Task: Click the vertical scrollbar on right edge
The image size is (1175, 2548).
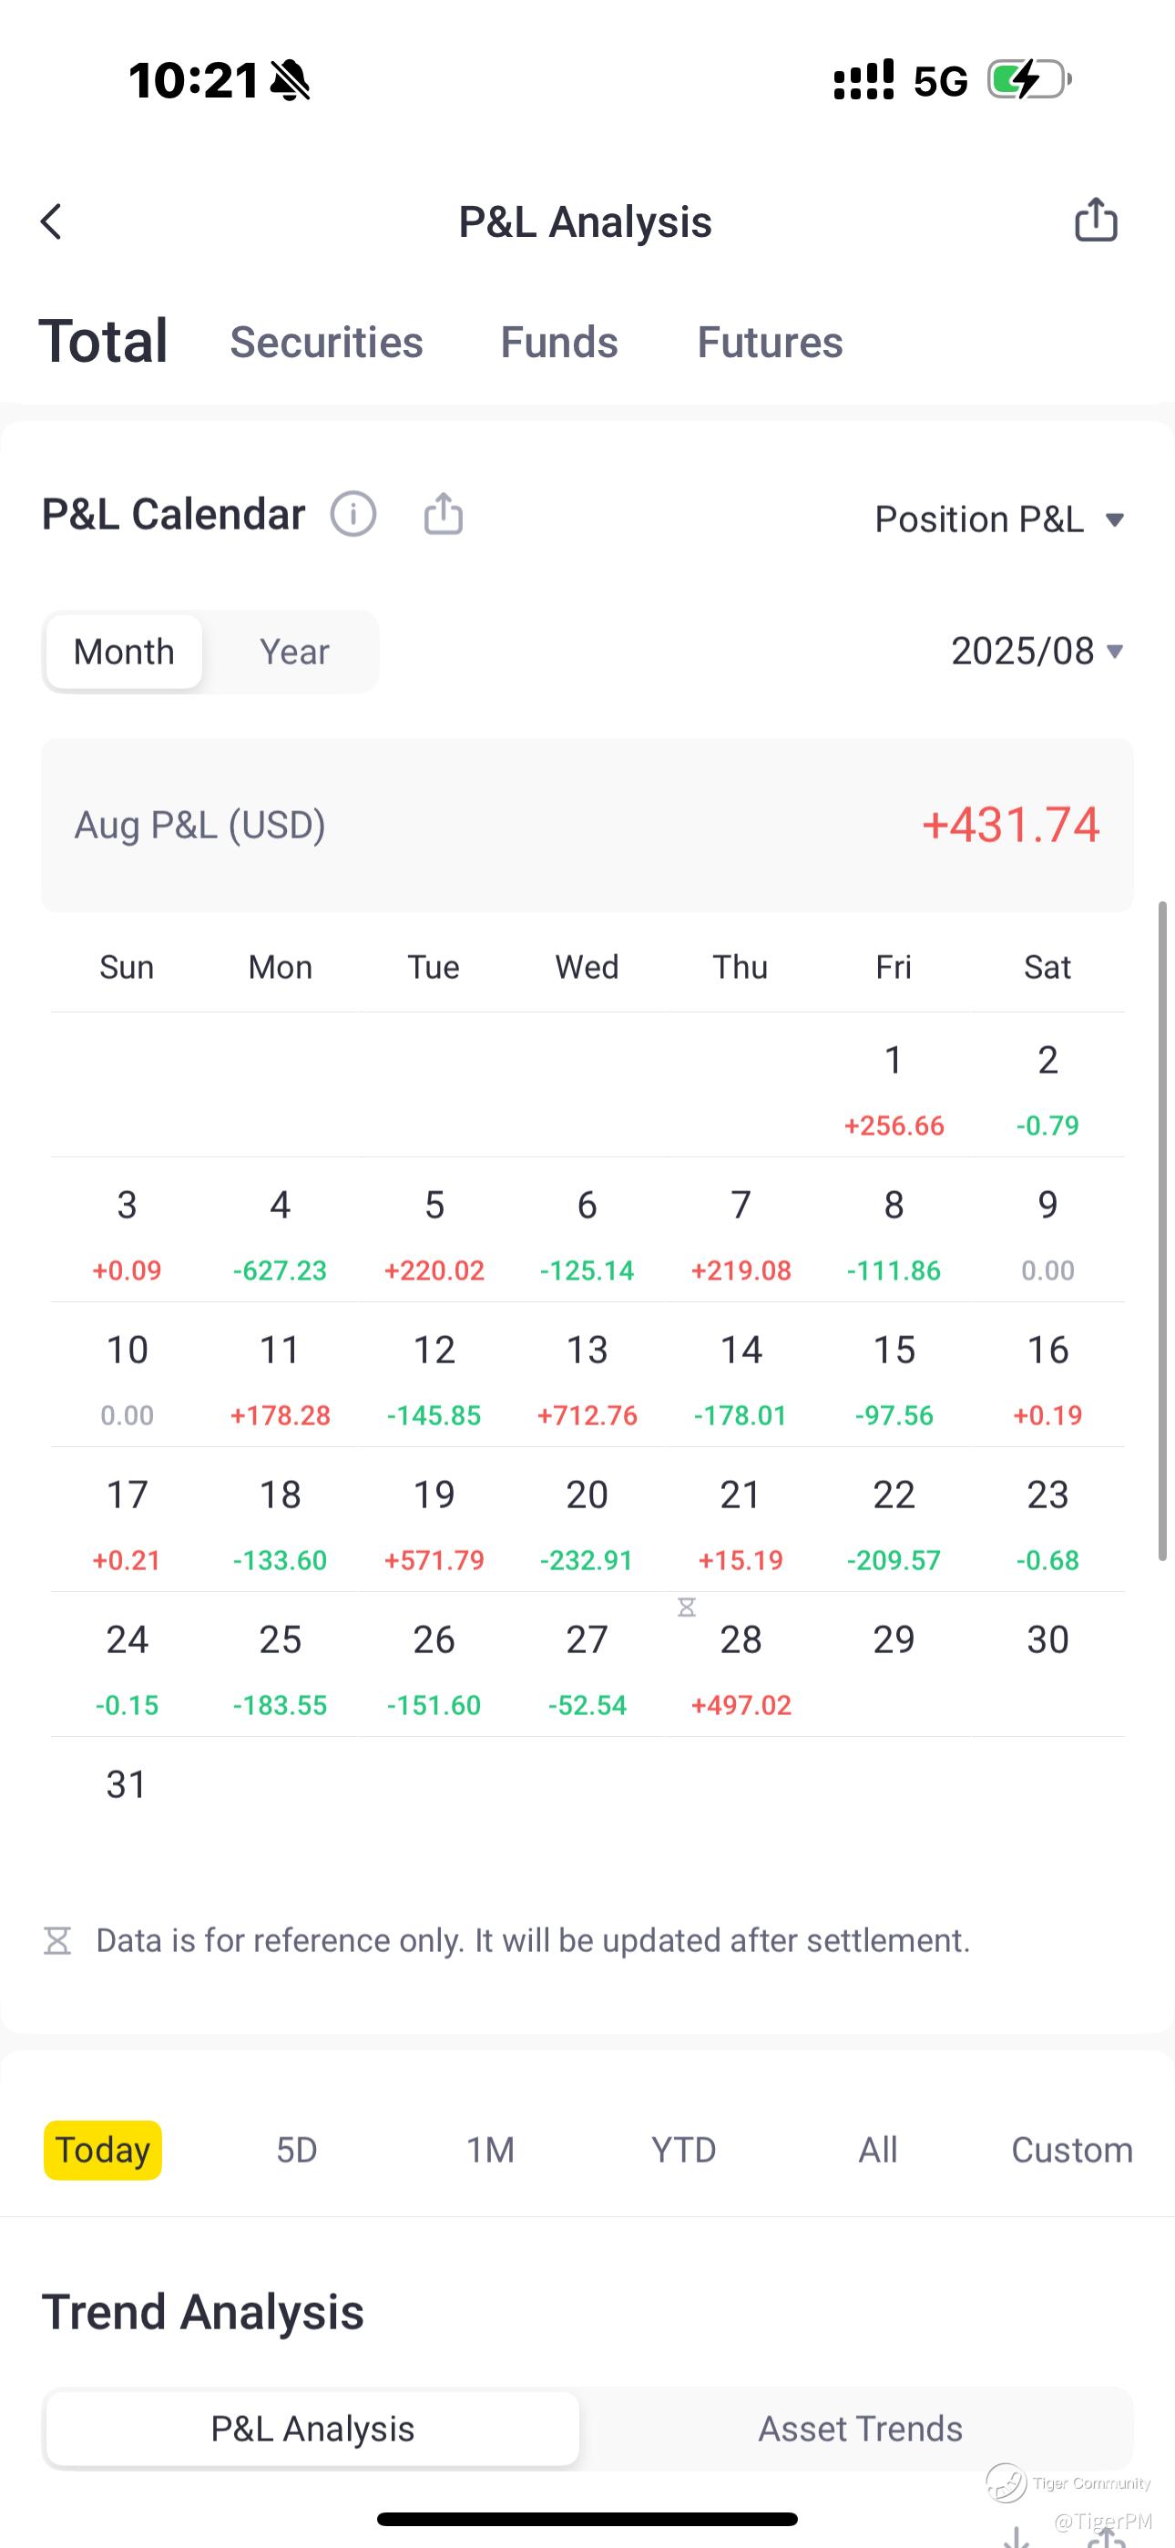Action: (x=1163, y=1230)
